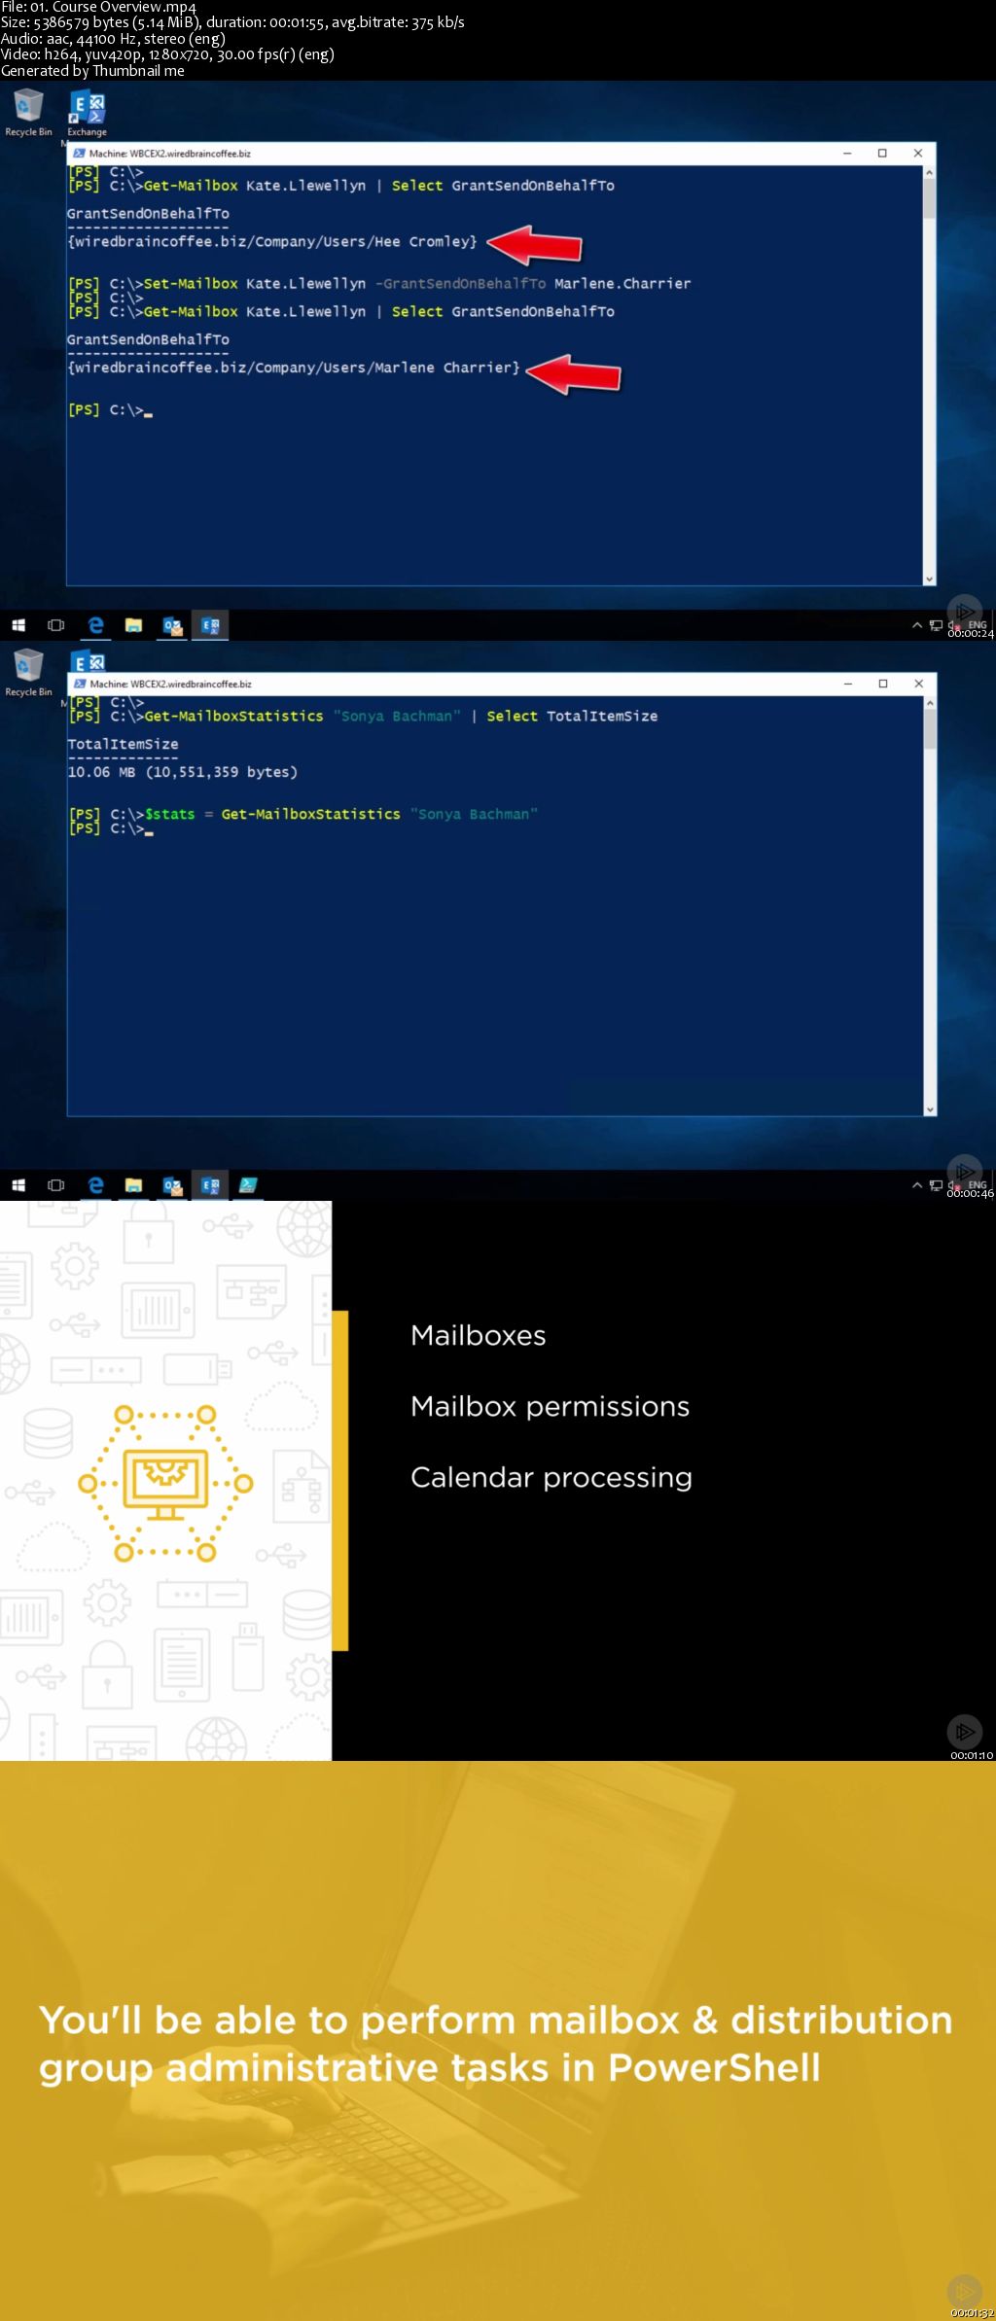Viewport: 996px width, 2321px height.
Task: Click the "perform mailbox & distribution" headline text
Action: click(657, 2020)
